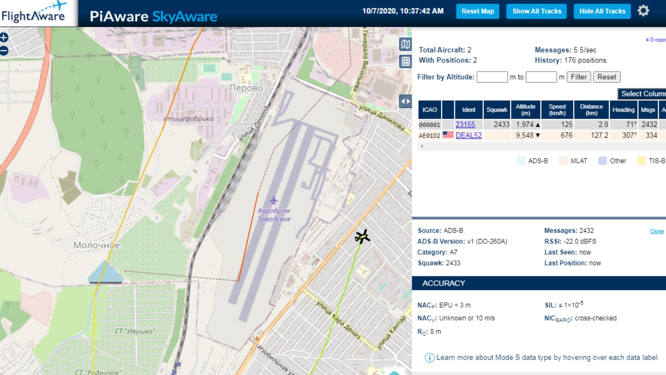Screen dimensions: 666x375
Task: Click altitude value 1,974
Action: pyautogui.click(x=525, y=125)
